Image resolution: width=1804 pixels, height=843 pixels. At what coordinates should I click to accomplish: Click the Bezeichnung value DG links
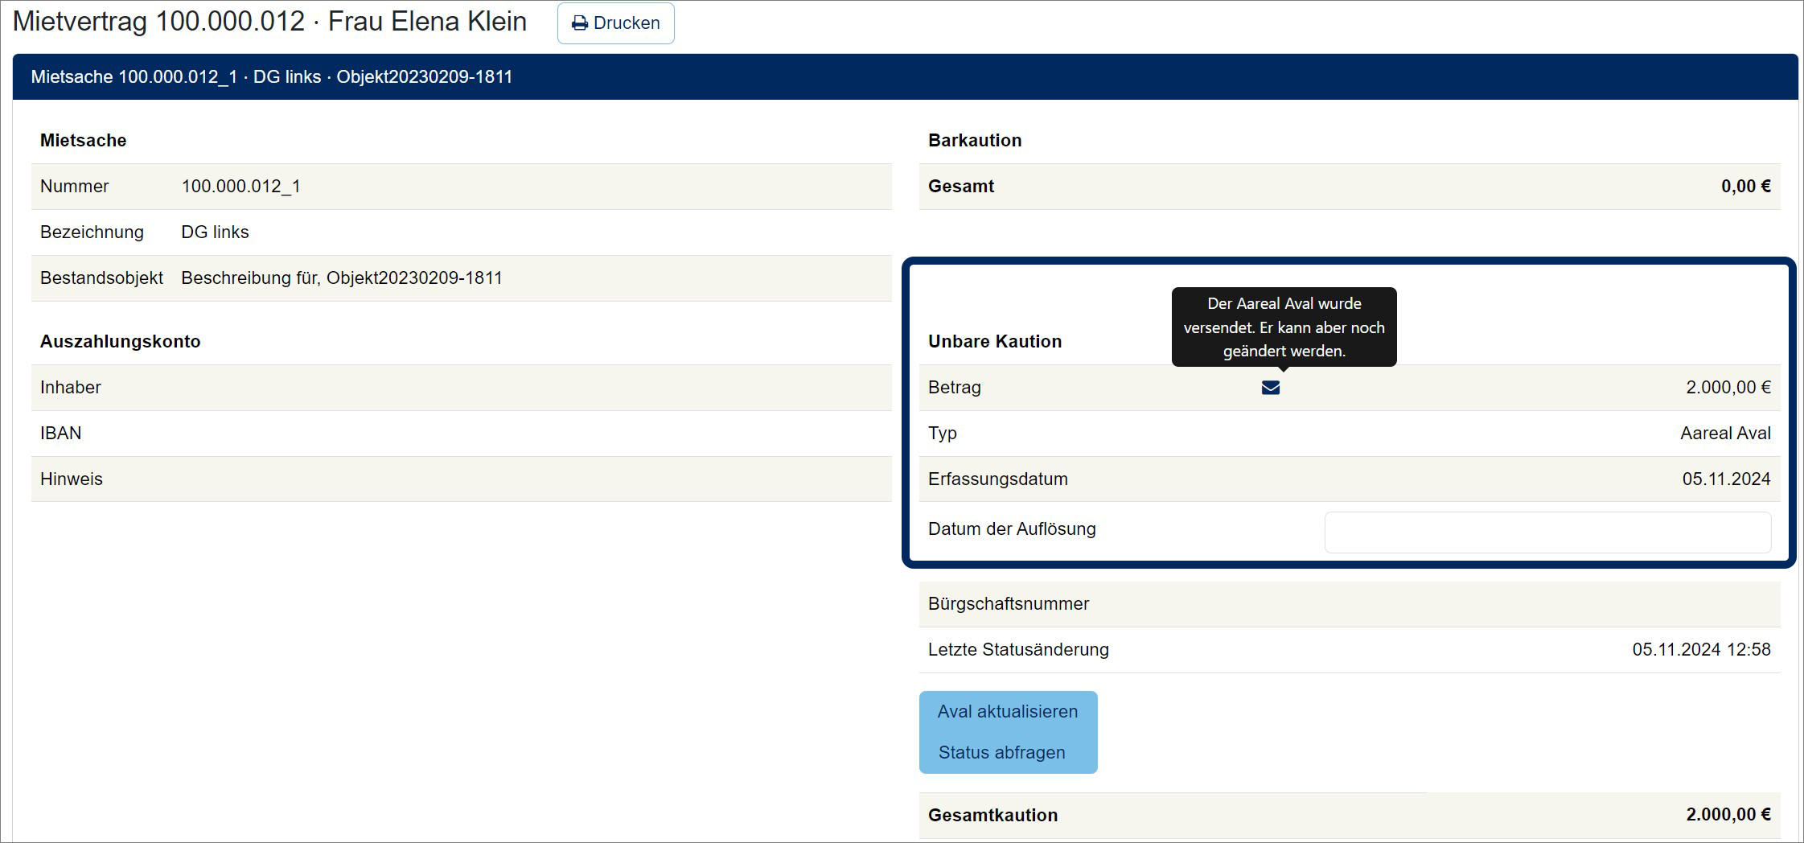tap(215, 232)
